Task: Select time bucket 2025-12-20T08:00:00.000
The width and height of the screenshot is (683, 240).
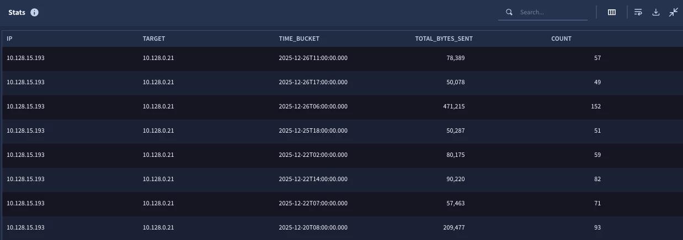Action: [313, 227]
